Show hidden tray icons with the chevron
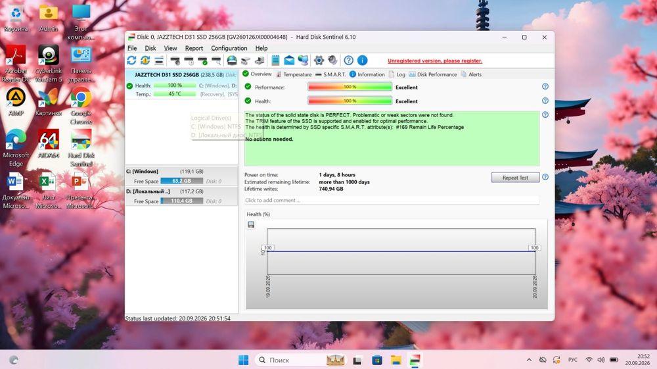 click(529, 360)
